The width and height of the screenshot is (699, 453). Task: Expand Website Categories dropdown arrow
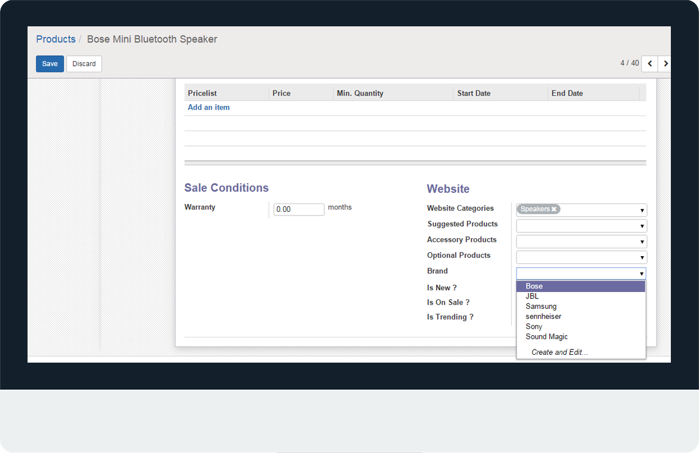(642, 210)
